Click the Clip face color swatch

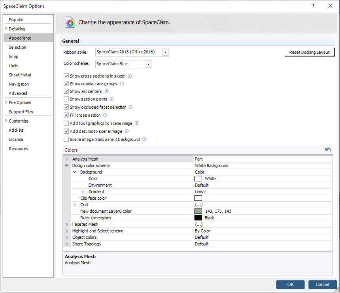tap(198, 198)
